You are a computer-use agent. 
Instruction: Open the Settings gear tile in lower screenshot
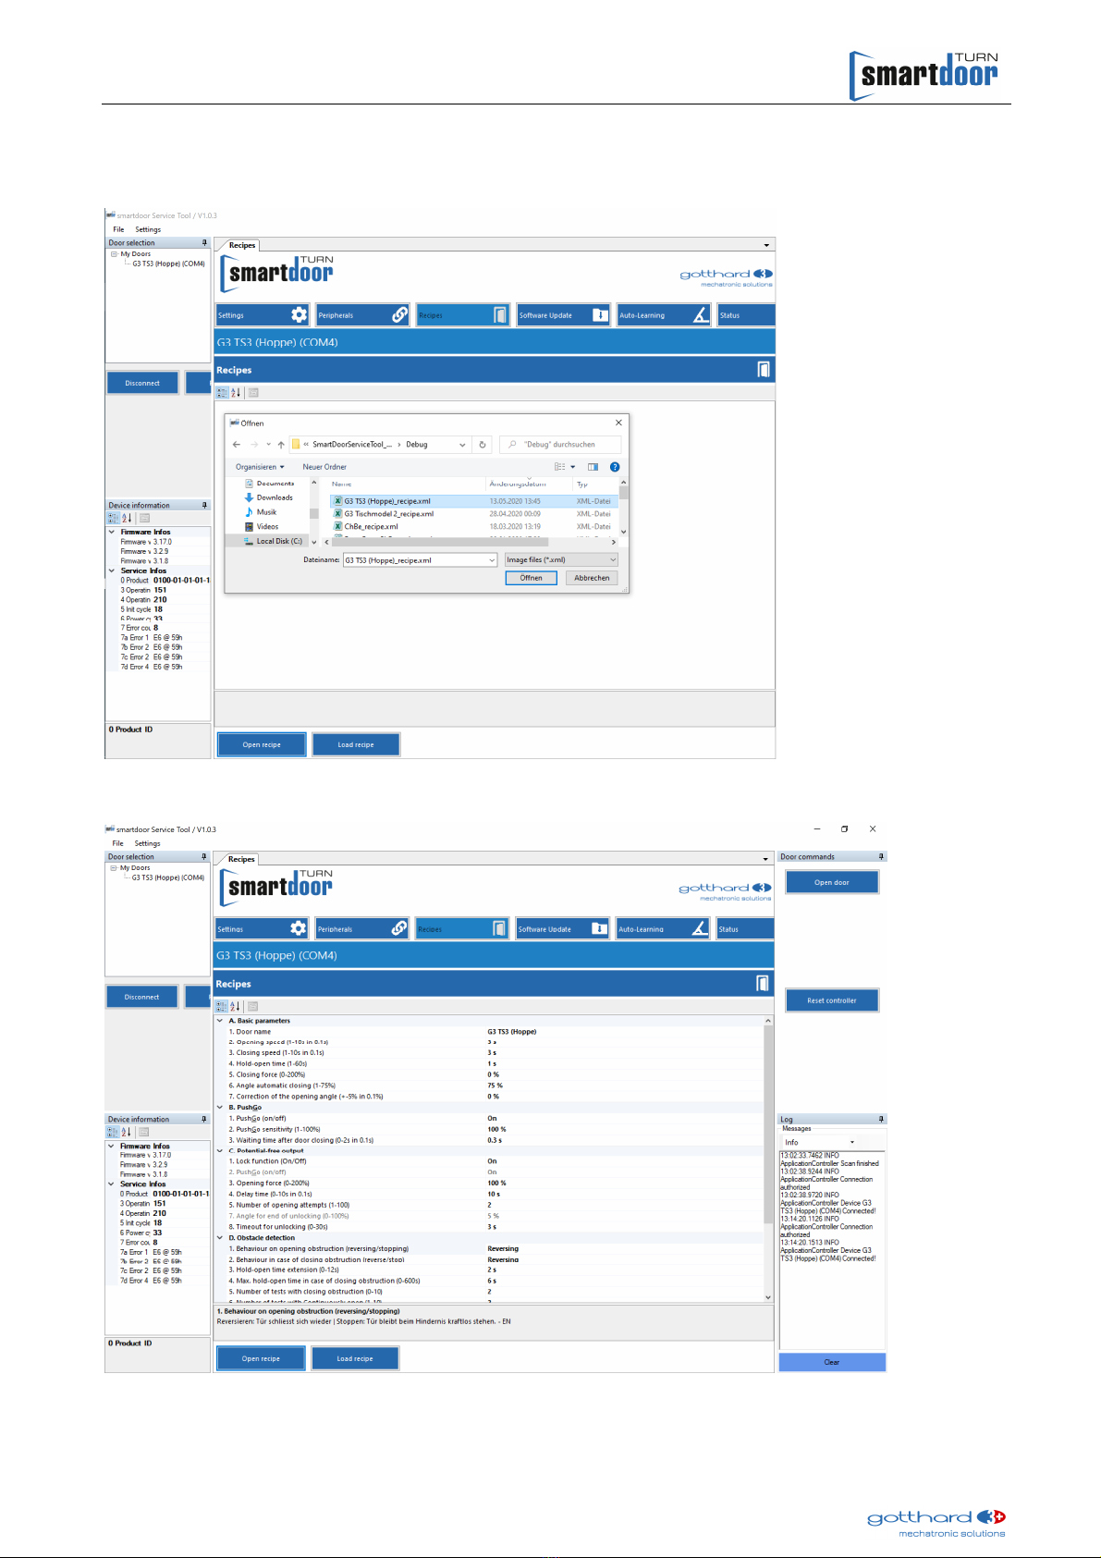point(262,929)
